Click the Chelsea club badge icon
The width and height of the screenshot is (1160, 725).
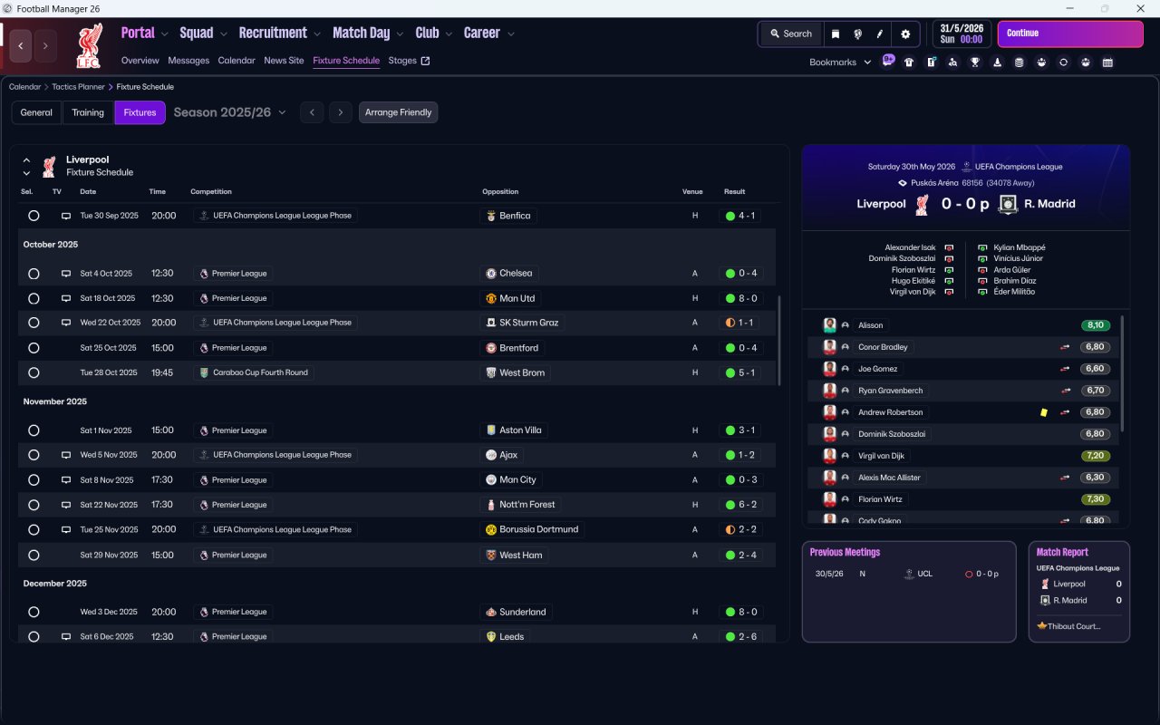(491, 274)
